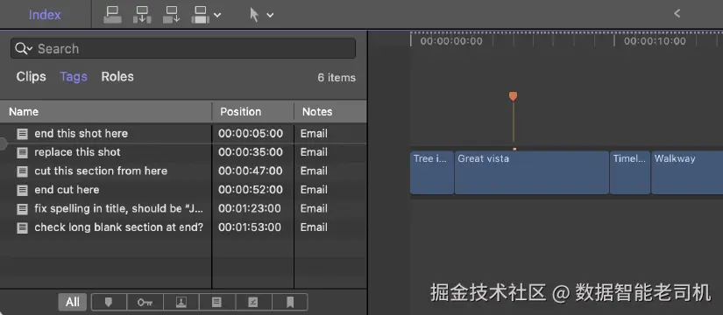The height and width of the screenshot is (315, 723).
Task: Click position value 00:00:47:00
Action: click(x=251, y=171)
